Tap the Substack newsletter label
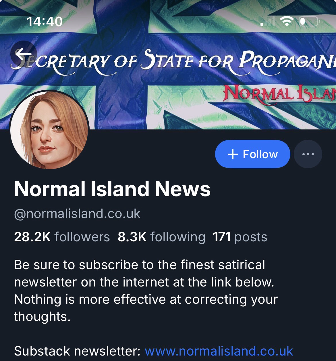This screenshot has width=336, height=361. click(x=77, y=351)
